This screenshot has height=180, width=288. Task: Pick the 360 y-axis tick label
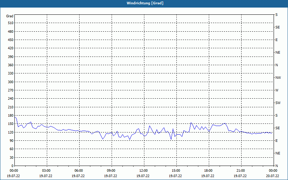pyautogui.click(x=10, y=65)
